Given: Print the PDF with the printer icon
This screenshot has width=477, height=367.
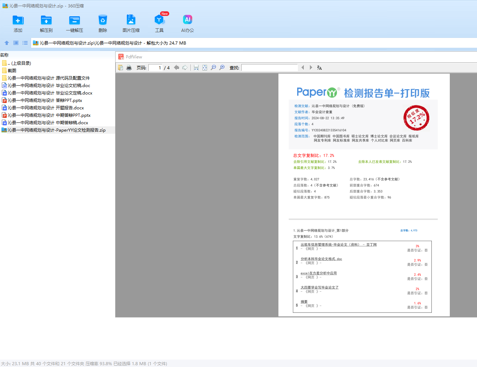Looking at the screenshot, I should (x=129, y=68).
